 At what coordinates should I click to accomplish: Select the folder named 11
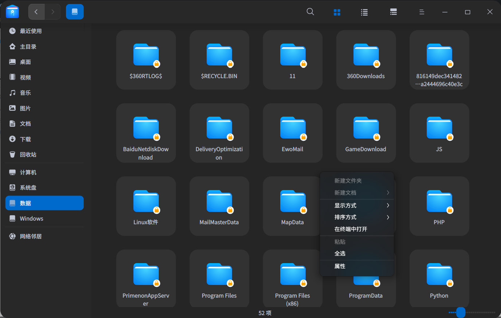(x=293, y=60)
